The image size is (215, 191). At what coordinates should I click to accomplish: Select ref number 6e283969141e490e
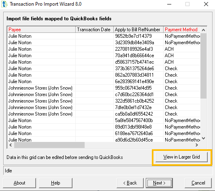click(138, 82)
